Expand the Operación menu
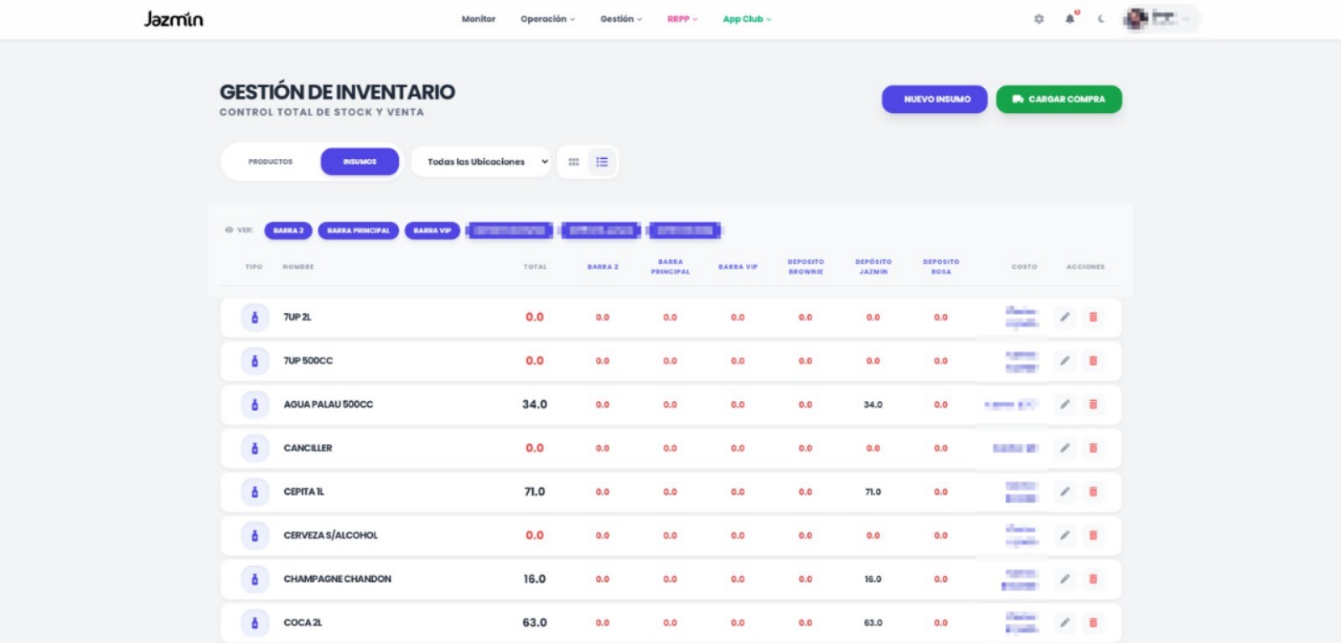Screen dimensions: 1341x643 tap(547, 18)
